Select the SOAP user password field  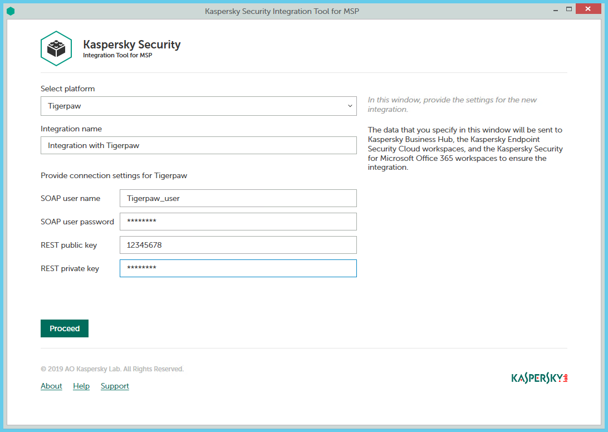click(238, 222)
